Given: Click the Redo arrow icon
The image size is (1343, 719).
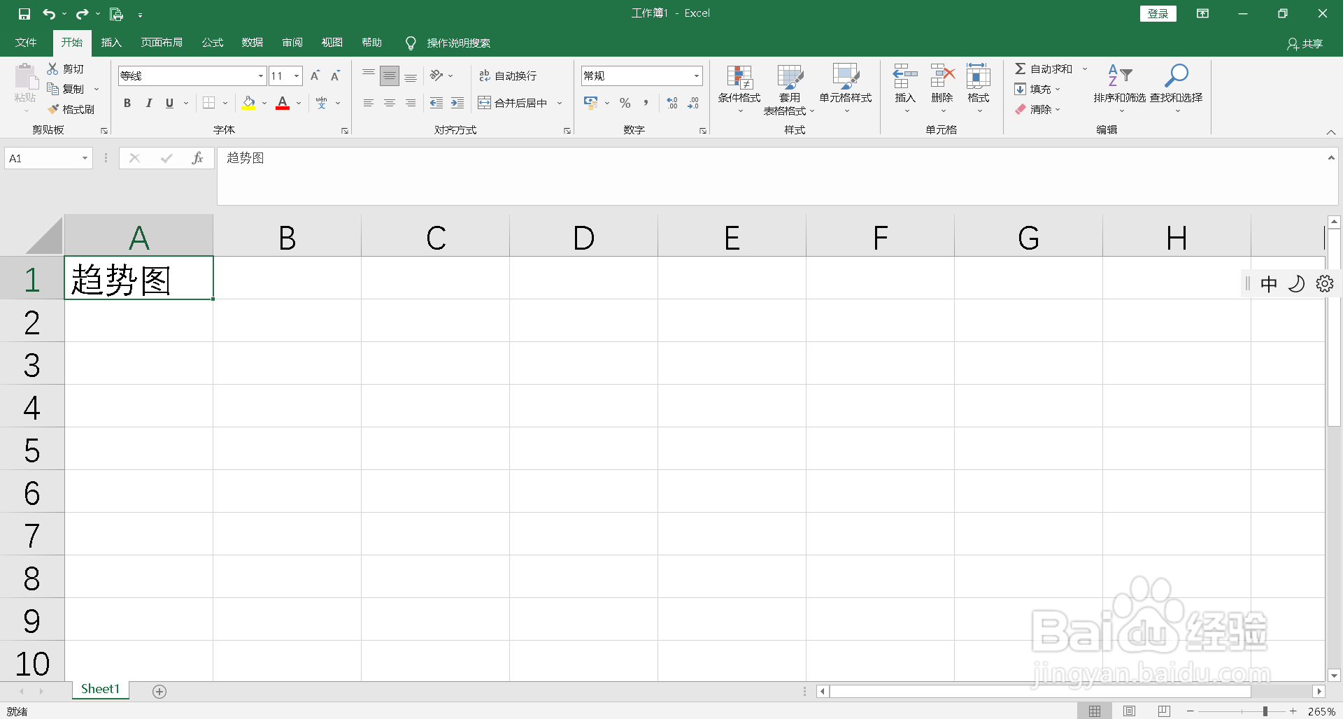Looking at the screenshot, I should (82, 14).
